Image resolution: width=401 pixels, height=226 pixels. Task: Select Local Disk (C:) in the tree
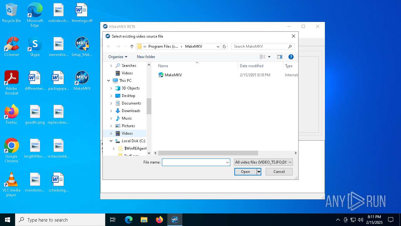tap(133, 141)
